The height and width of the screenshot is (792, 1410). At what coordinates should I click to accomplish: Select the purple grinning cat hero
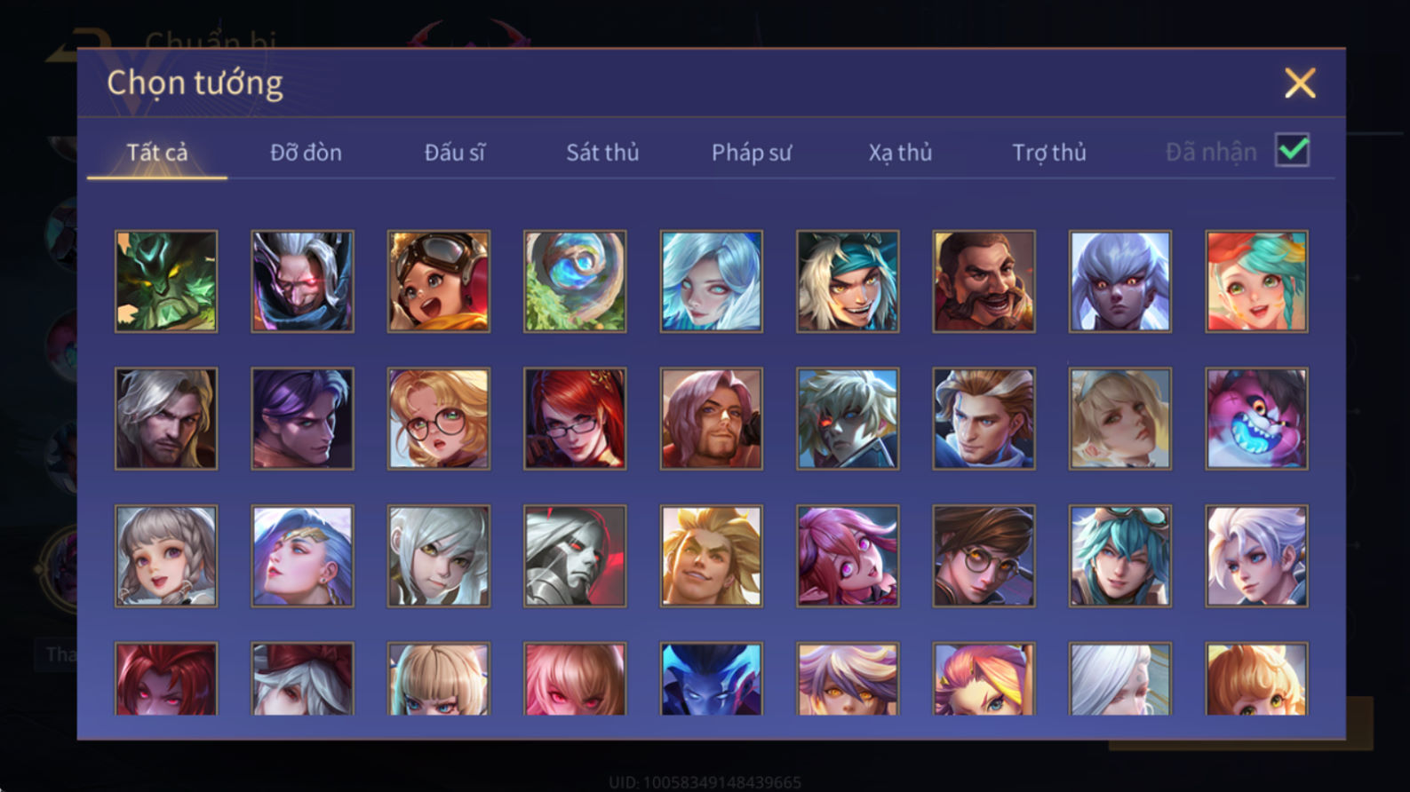point(1256,419)
